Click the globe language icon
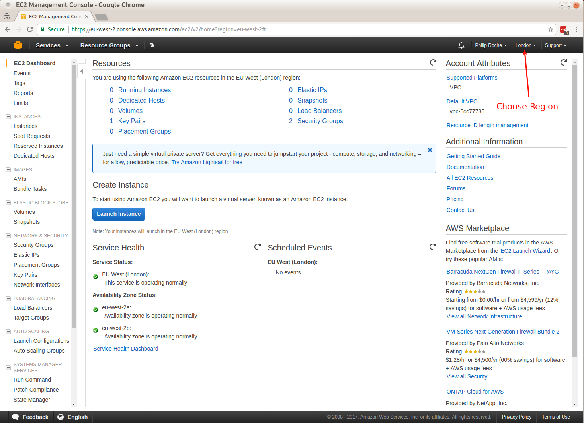This screenshot has width=584, height=423. click(x=61, y=417)
